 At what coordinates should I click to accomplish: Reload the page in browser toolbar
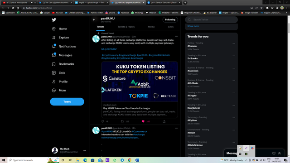pyautogui.click(x=13, y=8)
